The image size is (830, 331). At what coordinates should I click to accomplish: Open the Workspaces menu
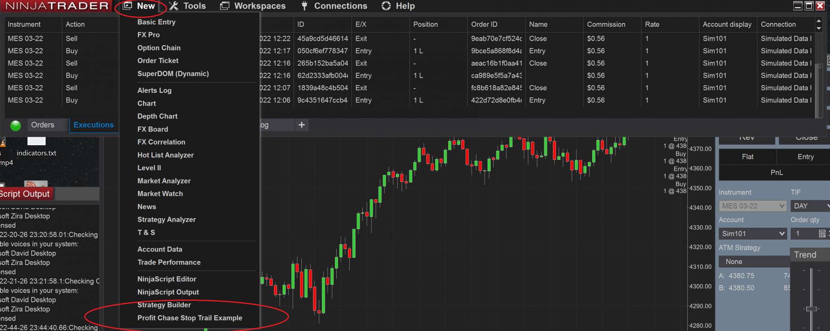point(253,6)
